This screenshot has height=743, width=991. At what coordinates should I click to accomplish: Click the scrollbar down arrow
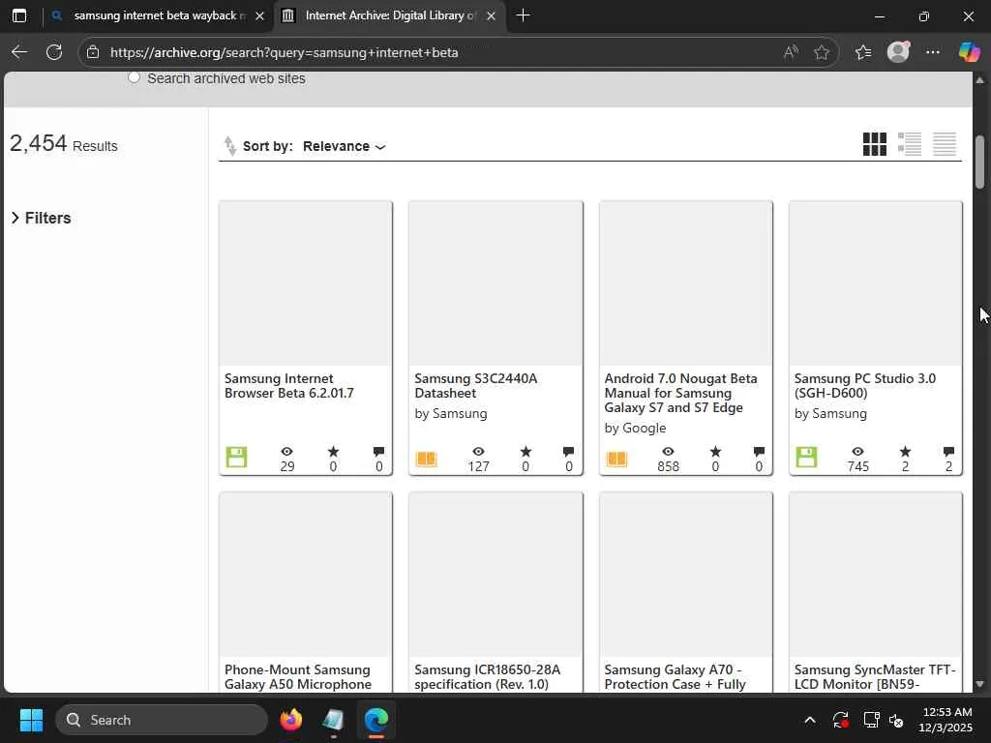979,684
